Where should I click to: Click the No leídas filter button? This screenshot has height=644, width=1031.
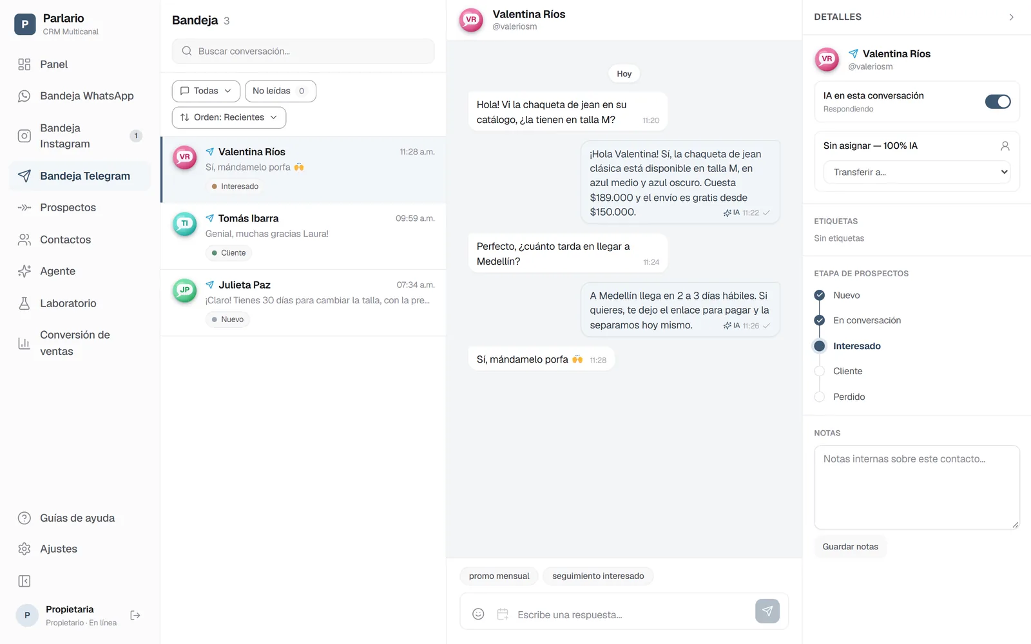280,91
